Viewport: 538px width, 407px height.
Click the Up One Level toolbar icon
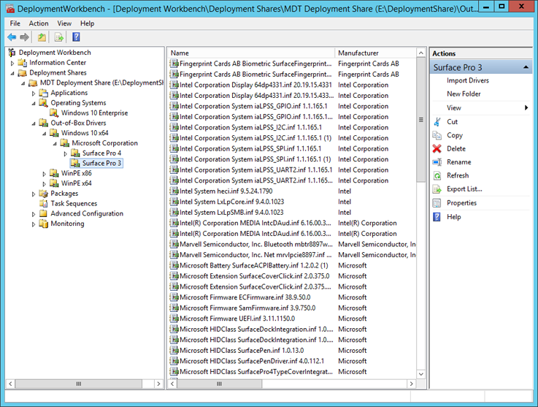pyautogui.click(x=42, y=37)
